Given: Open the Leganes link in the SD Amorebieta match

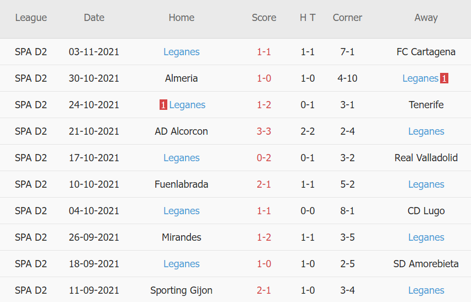Looking at the screenshot, I should coord(182,264).
